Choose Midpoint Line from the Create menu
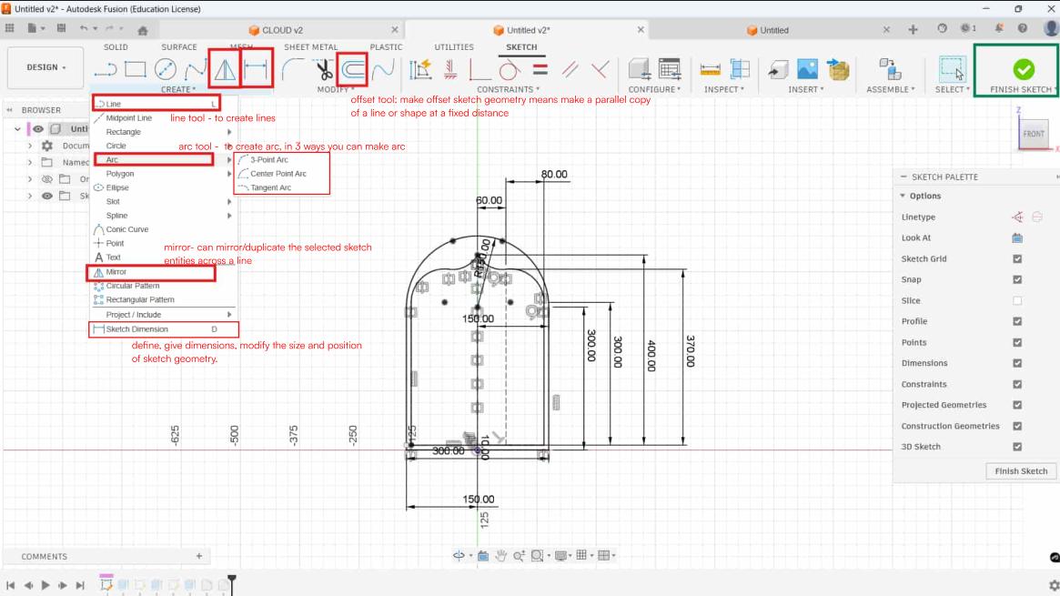 point(128,117)
